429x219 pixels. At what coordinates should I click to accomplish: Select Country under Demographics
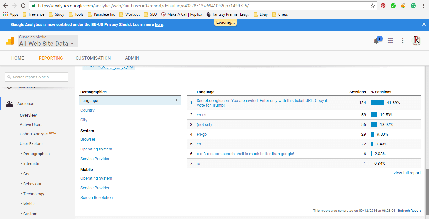(87, 110)
